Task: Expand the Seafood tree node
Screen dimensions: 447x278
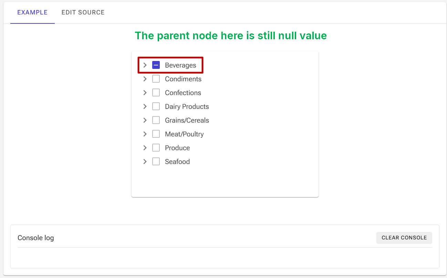Action: [x=145, y=161]
